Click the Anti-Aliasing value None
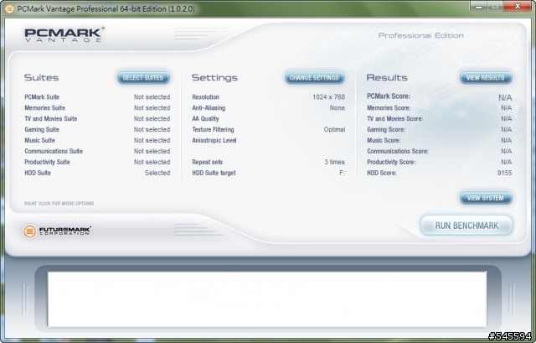Viewport: 536px width, 343px height. click(x=337, y=108)
